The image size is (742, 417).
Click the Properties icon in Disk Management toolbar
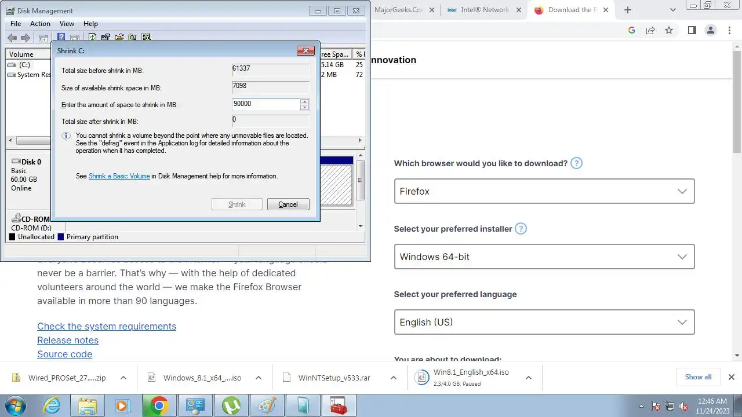click(x=106, y=38)
